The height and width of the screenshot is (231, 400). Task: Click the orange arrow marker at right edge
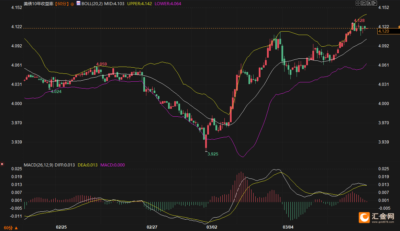(x=399, y=27)
